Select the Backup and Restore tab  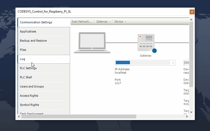click(x=33, y=41)
